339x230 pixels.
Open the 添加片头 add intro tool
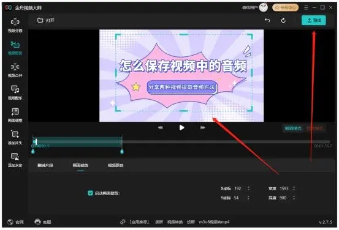click(15, 138)
